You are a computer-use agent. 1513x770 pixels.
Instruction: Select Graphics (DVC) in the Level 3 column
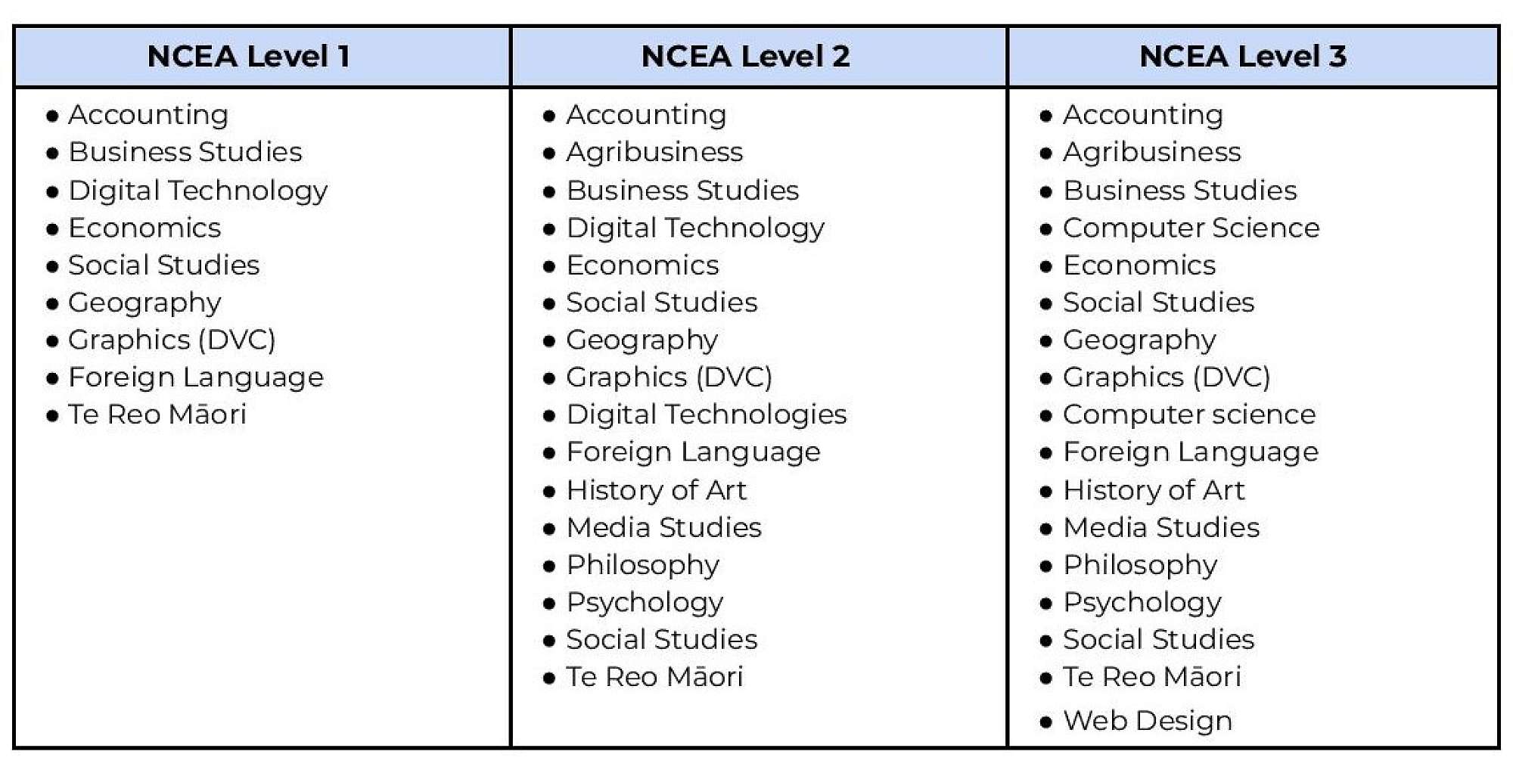(x=1166, y=377)
